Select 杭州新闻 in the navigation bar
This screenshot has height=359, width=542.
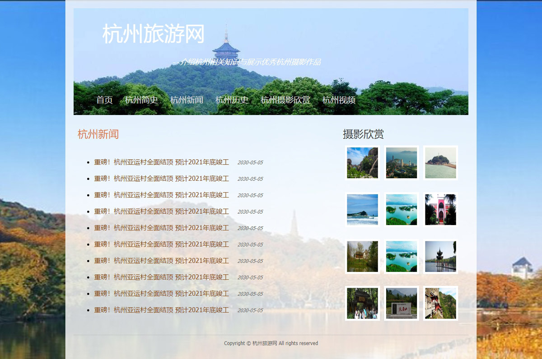point(187,100)
